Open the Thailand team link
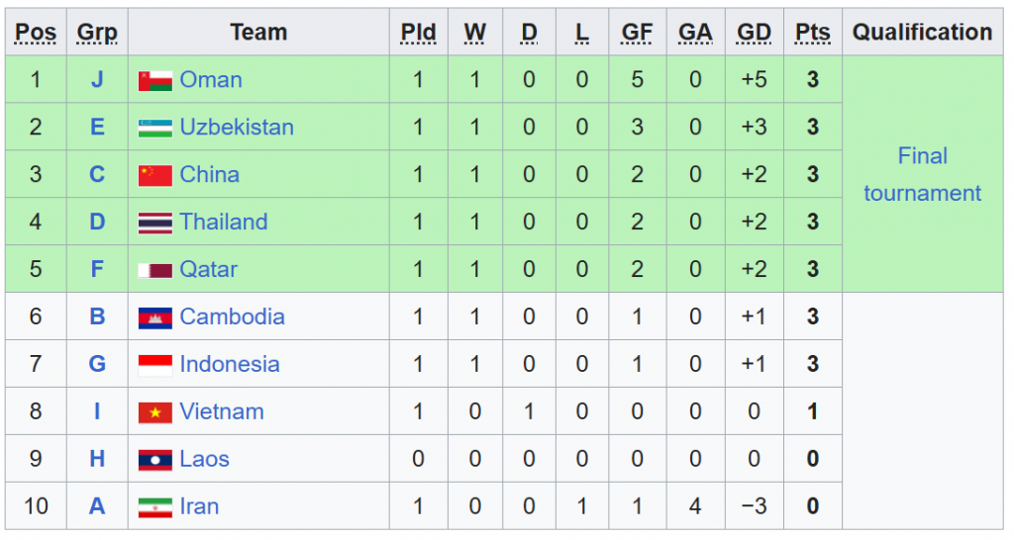The image size is (1014, 540). click(224, 222)
